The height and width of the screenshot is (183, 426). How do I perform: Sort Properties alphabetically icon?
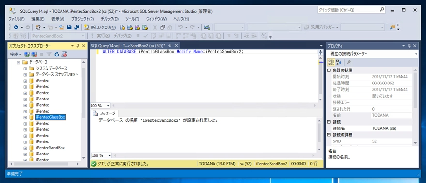click(x=338, y=62)
